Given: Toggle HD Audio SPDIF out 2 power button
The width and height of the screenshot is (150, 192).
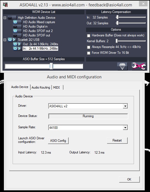Looking at the screenshot, I should [x=15, y=31].
